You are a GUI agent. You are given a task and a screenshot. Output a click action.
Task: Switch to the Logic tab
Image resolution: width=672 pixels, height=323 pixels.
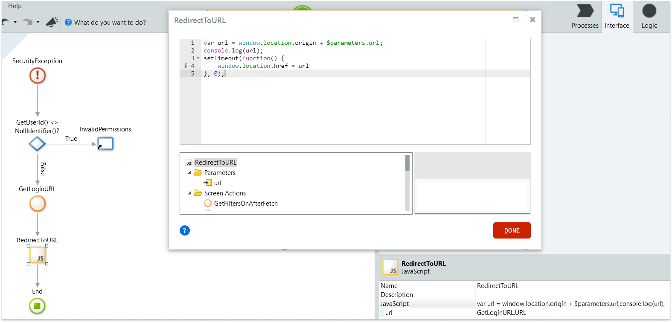(649, 16)
